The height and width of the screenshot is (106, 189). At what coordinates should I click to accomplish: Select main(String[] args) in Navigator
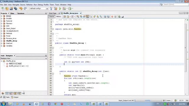tap(15, 64)
